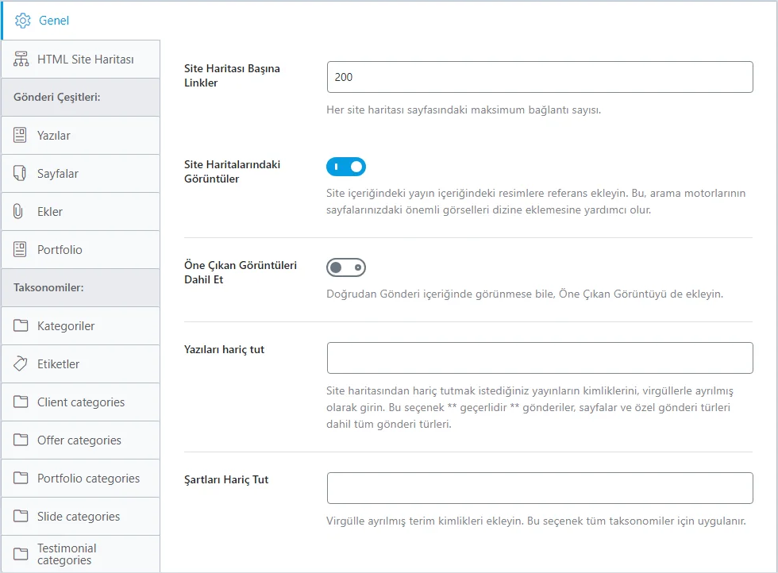
Task: Click the Ekler paperclip icon
Action: coord(18,211)
